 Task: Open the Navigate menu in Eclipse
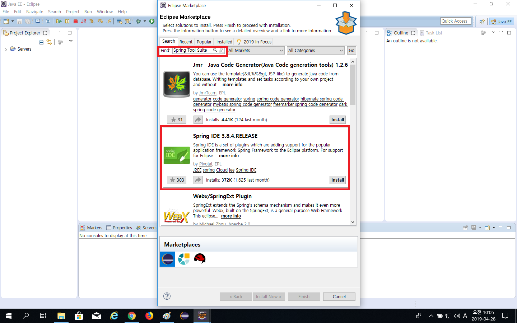click(34, 12)
